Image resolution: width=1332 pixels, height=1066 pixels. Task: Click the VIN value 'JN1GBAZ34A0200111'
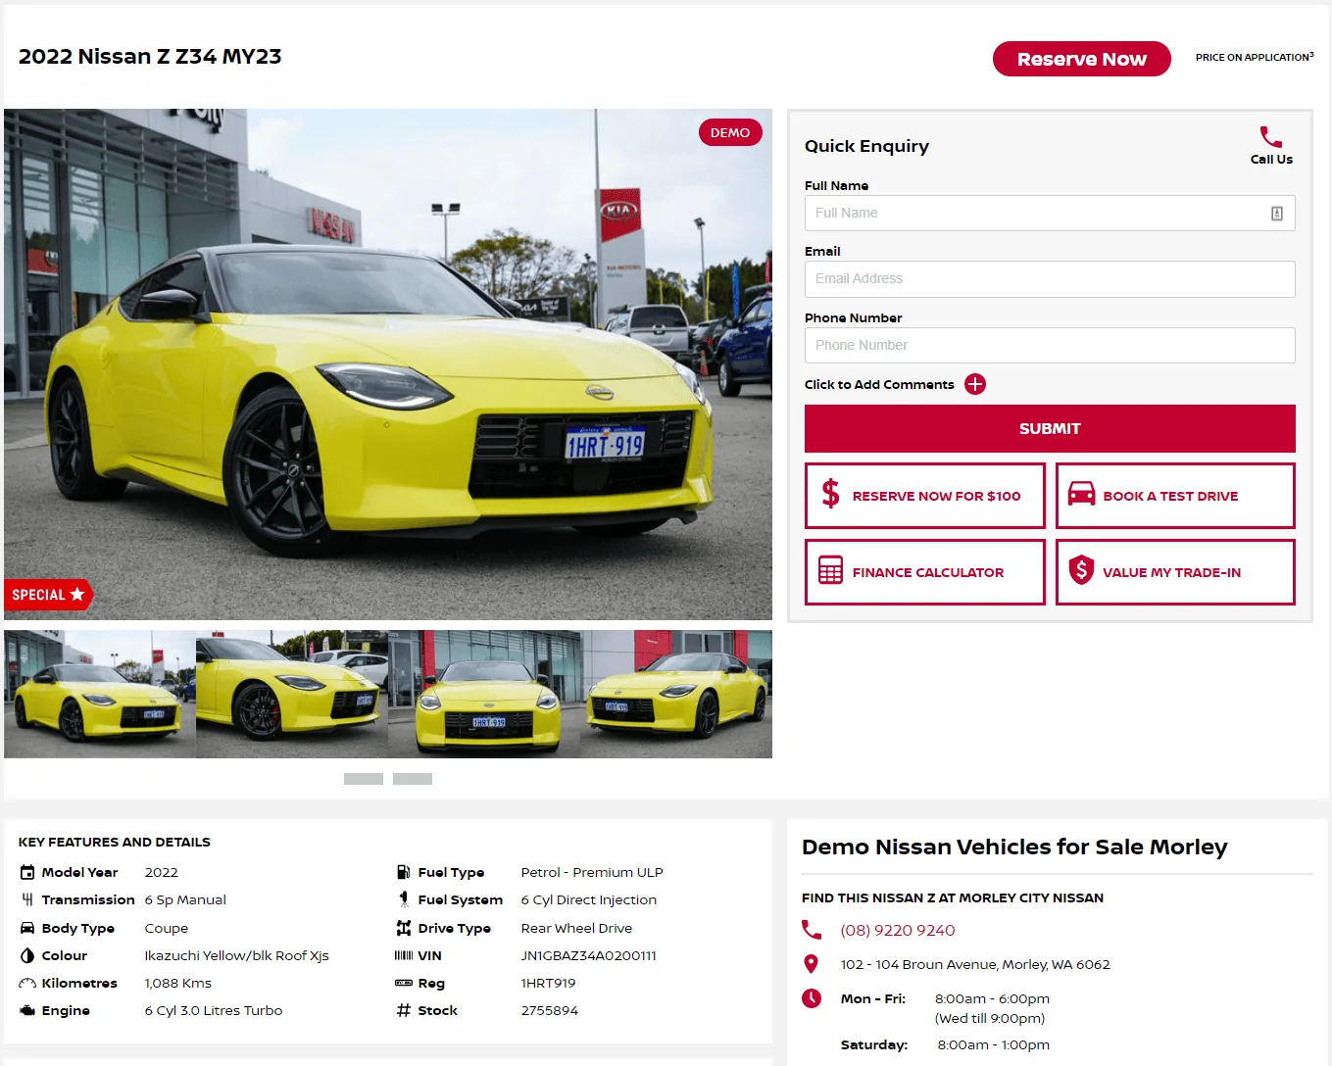589,955
